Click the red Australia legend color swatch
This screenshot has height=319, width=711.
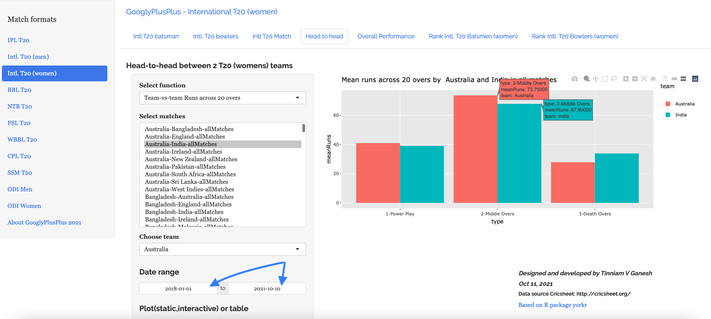tap(668, 104)
